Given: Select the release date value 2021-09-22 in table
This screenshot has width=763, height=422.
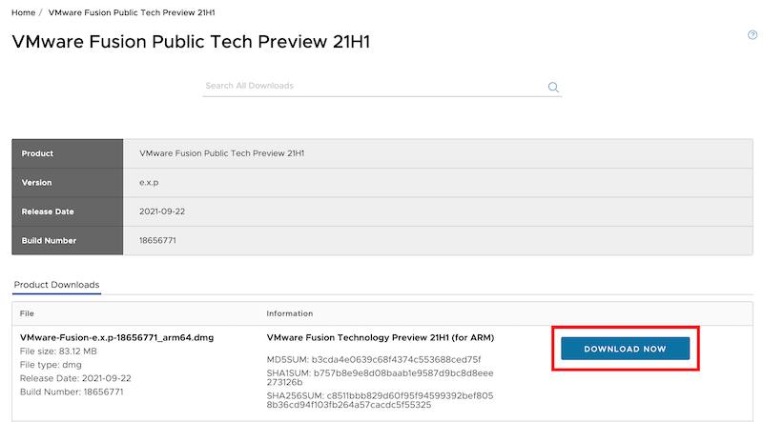Looking at the screenshot, I should [162, 211].
